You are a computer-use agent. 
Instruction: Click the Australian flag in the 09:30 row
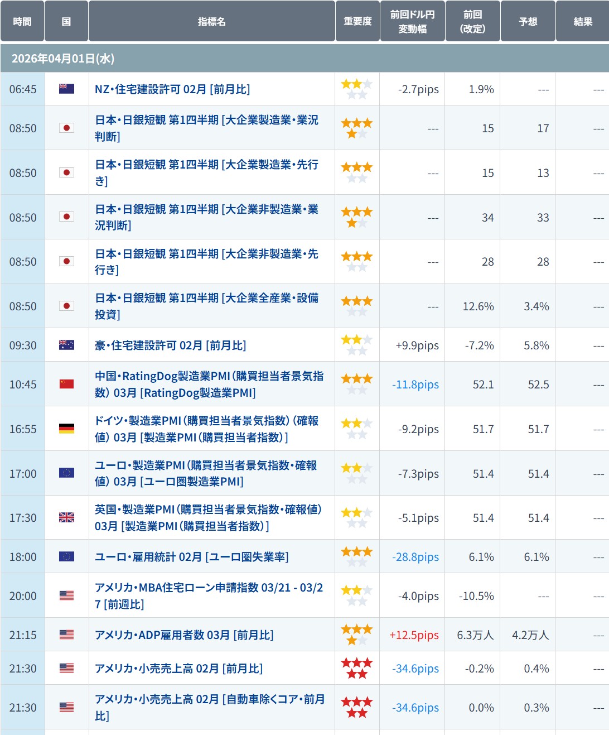click(66, 345)
